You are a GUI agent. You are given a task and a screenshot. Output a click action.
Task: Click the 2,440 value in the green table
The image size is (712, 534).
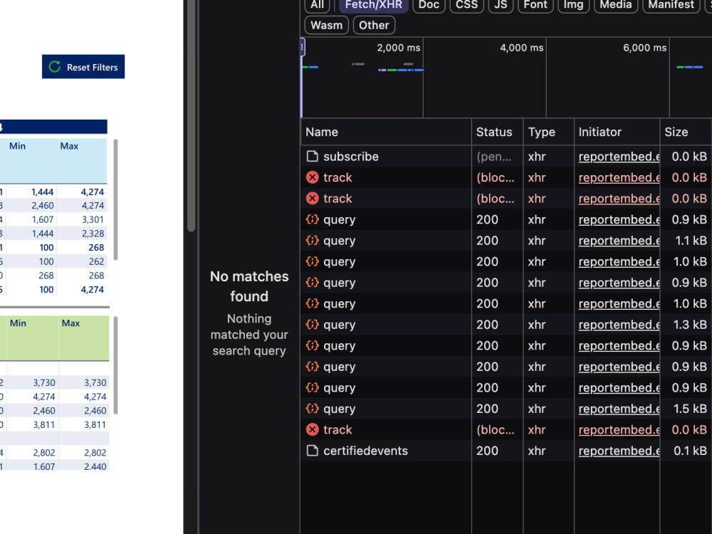coord(95,466)
